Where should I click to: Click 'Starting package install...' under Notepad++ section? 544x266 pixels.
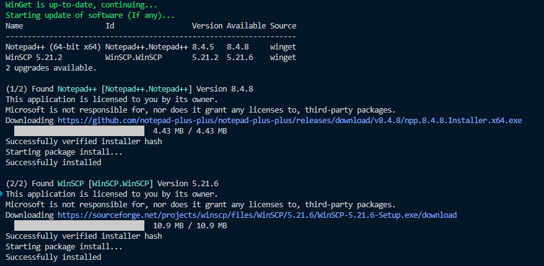click(x=64, y=152)
